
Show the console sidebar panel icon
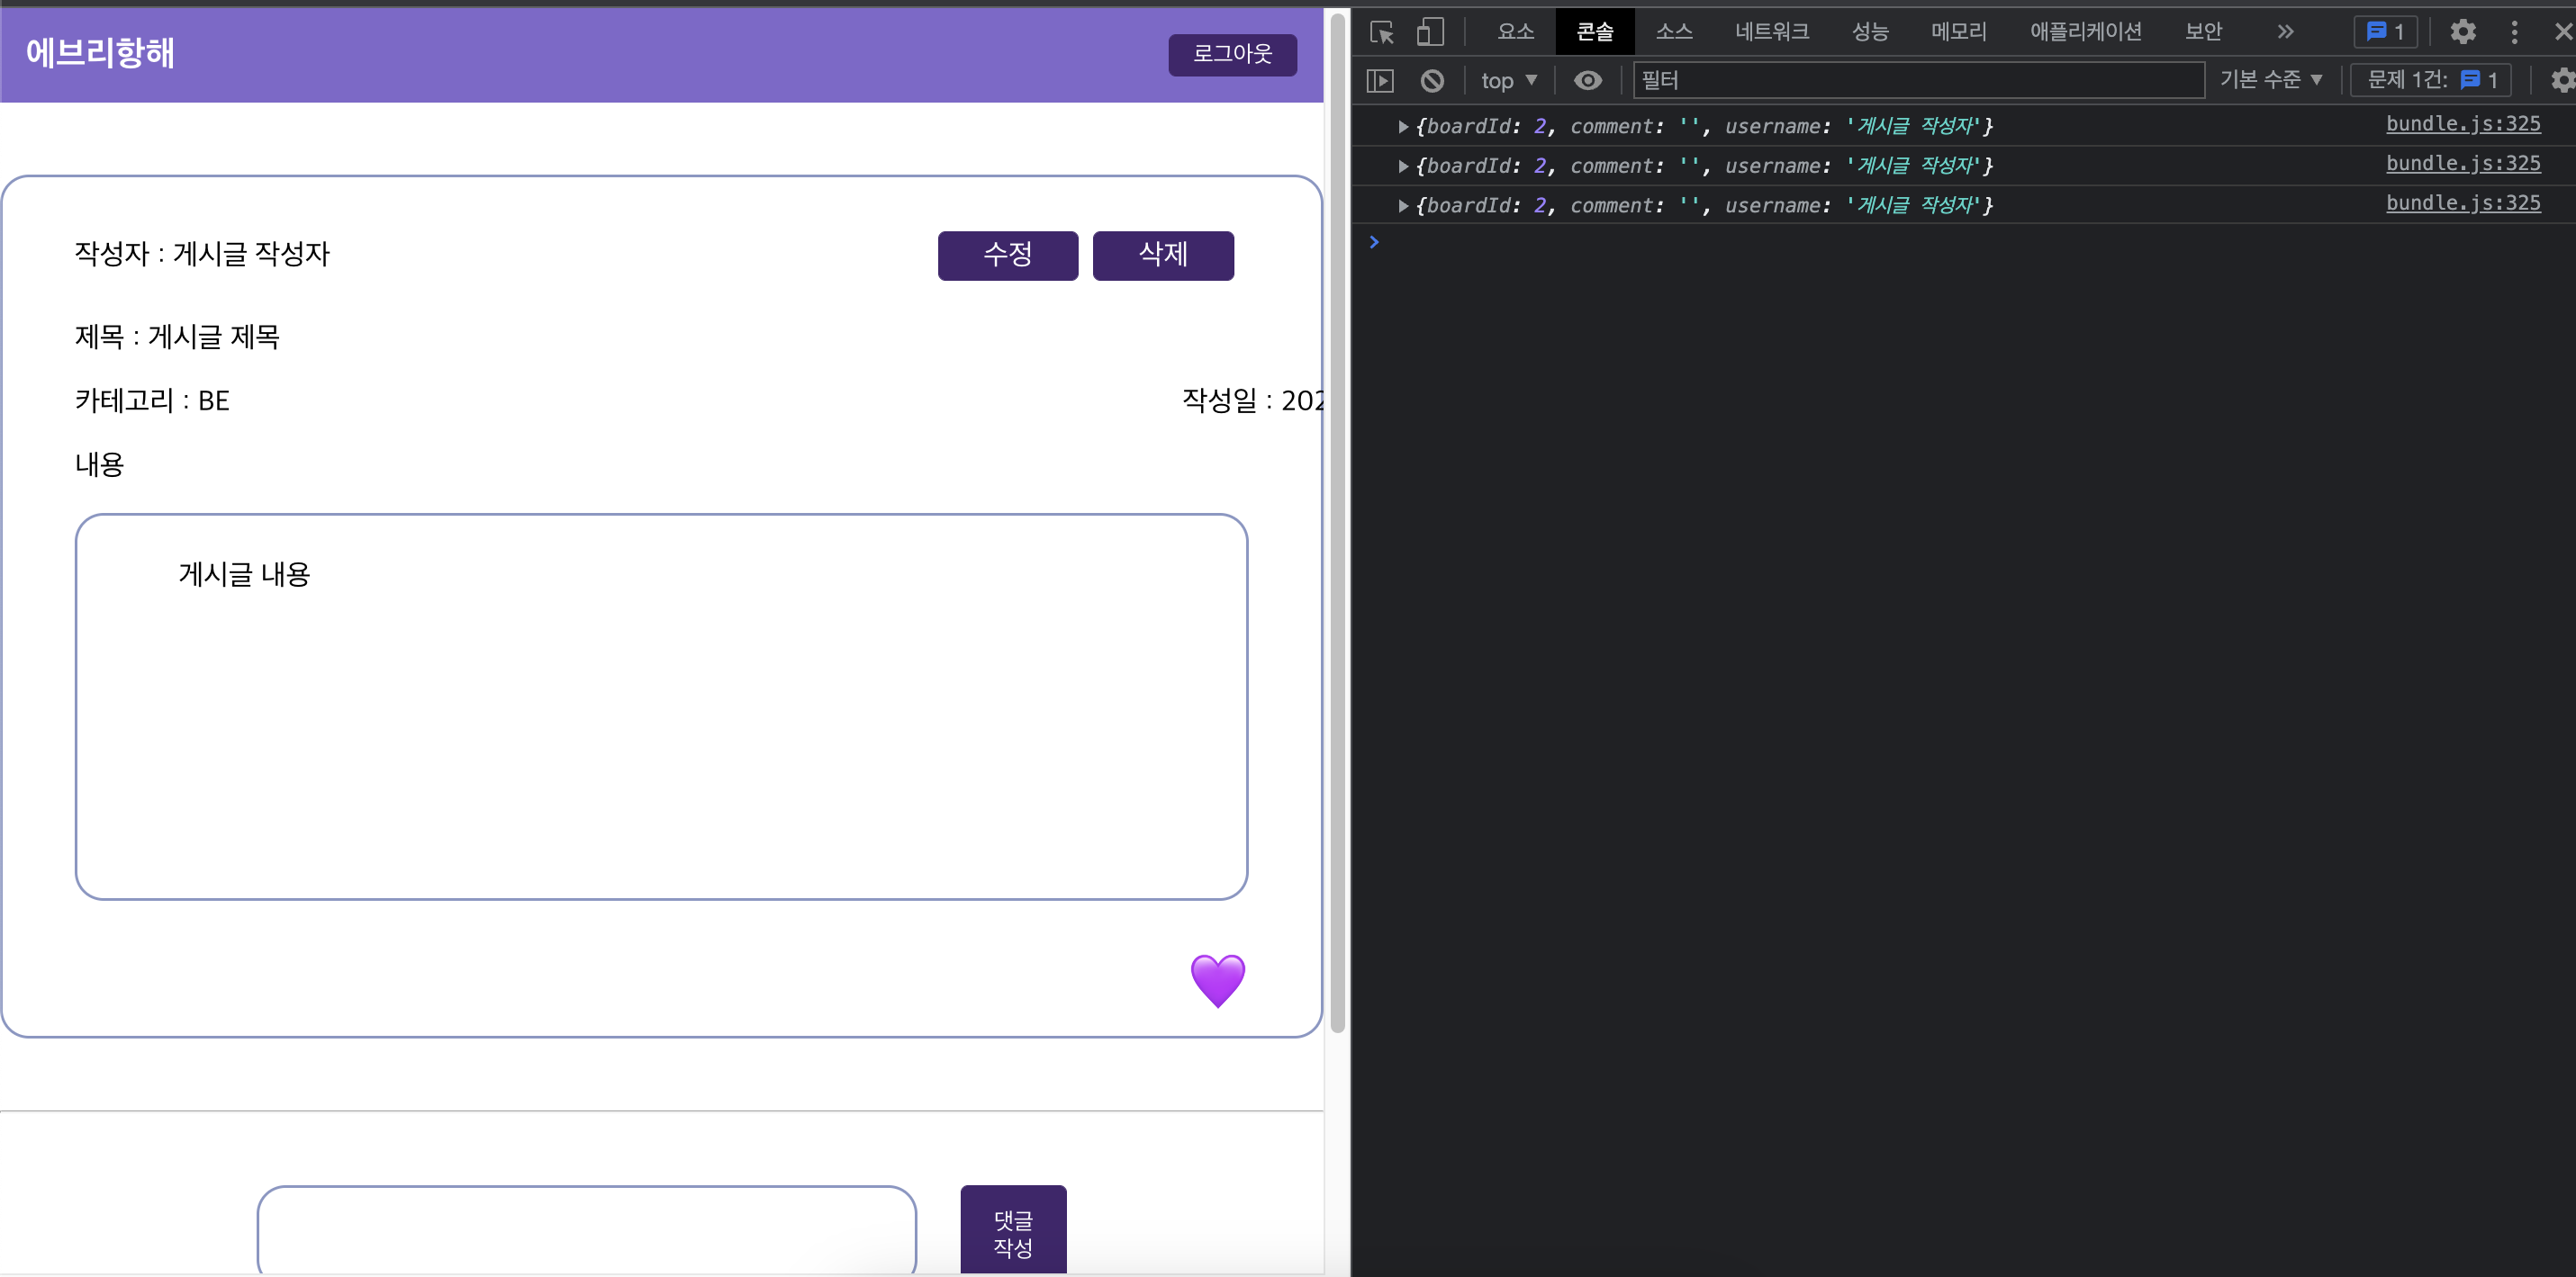click(x=1380, y=80)
